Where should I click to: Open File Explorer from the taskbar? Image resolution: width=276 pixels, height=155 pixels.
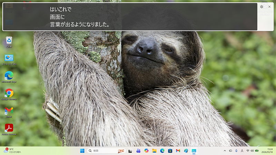154,151
